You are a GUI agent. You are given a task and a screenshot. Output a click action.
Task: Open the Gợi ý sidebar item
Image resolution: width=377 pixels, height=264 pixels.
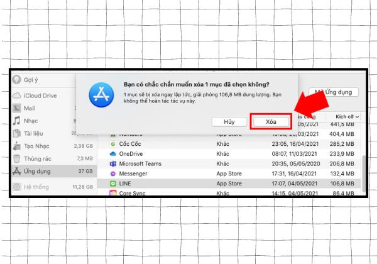[31, 80]
